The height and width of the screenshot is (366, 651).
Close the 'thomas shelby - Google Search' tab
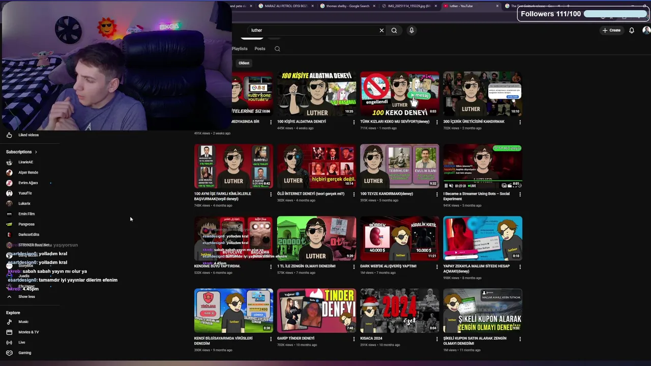pyautogui.click(x=374, y=6)
